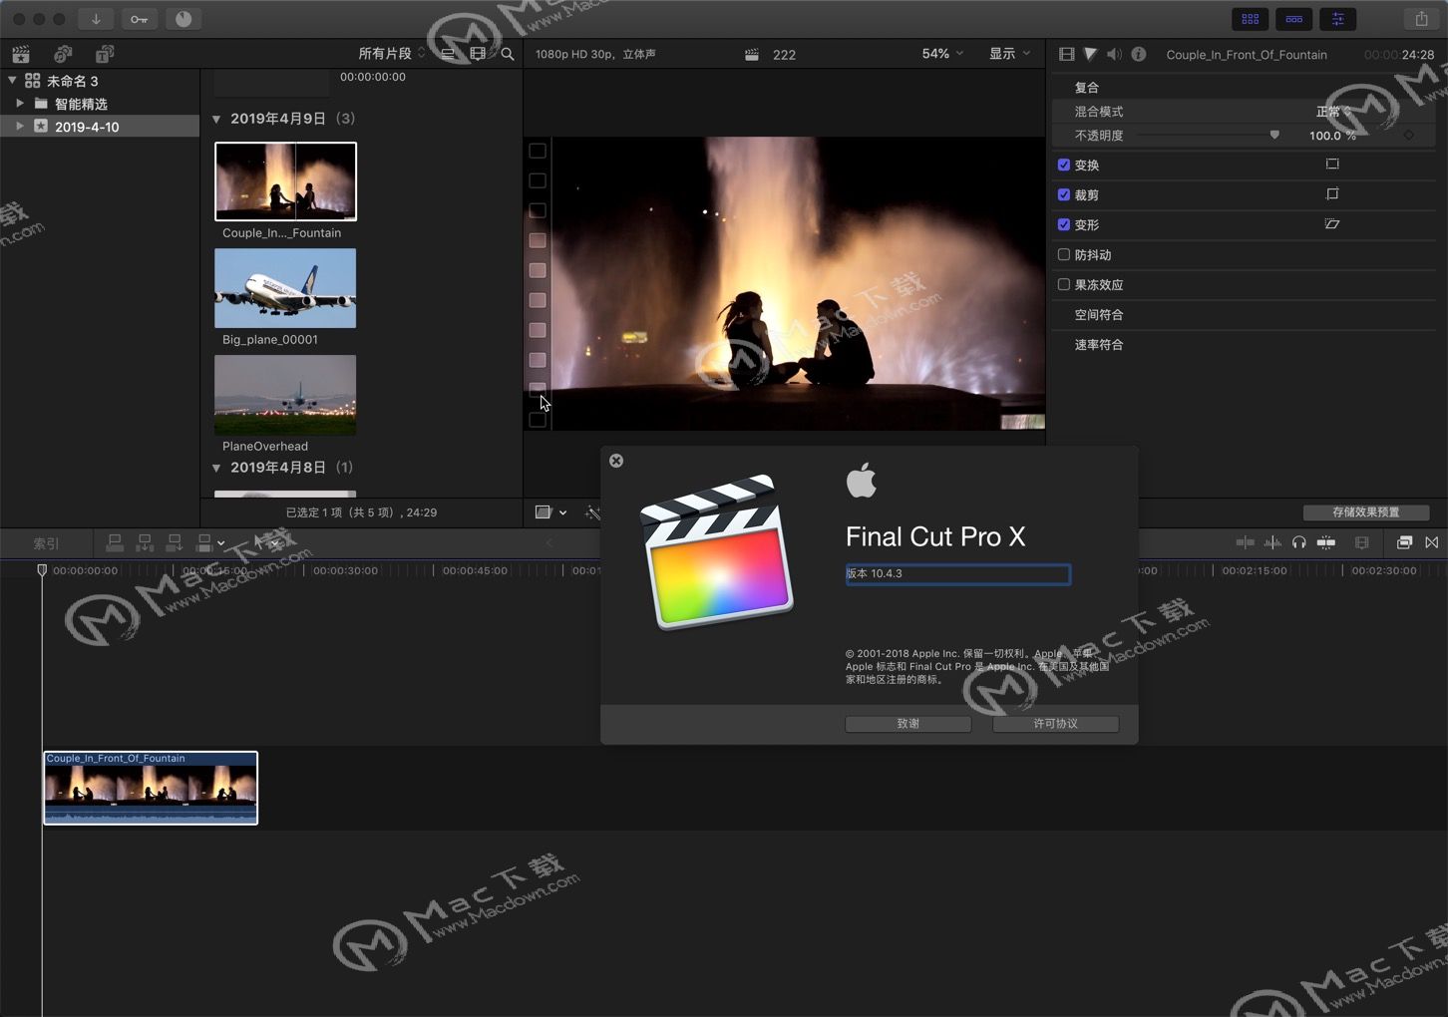Show the Effects browser
The width and height of the screenshot is (1448, 1017).
1404,542
